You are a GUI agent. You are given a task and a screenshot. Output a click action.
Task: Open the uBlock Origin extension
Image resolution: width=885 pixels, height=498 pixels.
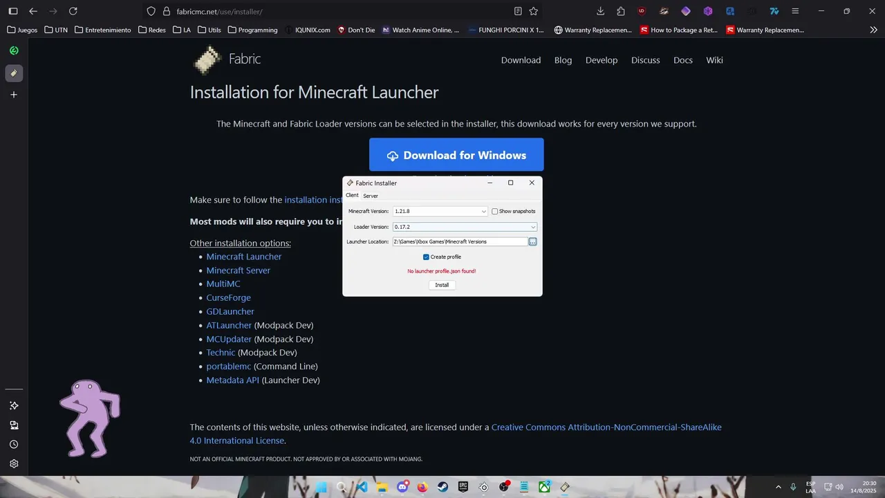coord(642,11)
